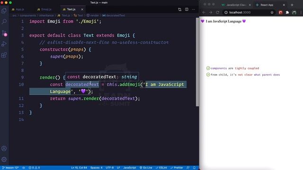Click 'addEmoji' method call on line 10
The height and width of the screenshot is (170, 303).
(x=130, y=85)
